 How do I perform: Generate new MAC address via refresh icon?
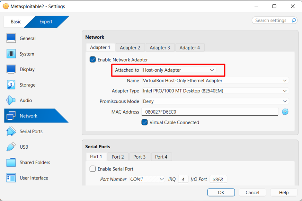coord(285,112)
